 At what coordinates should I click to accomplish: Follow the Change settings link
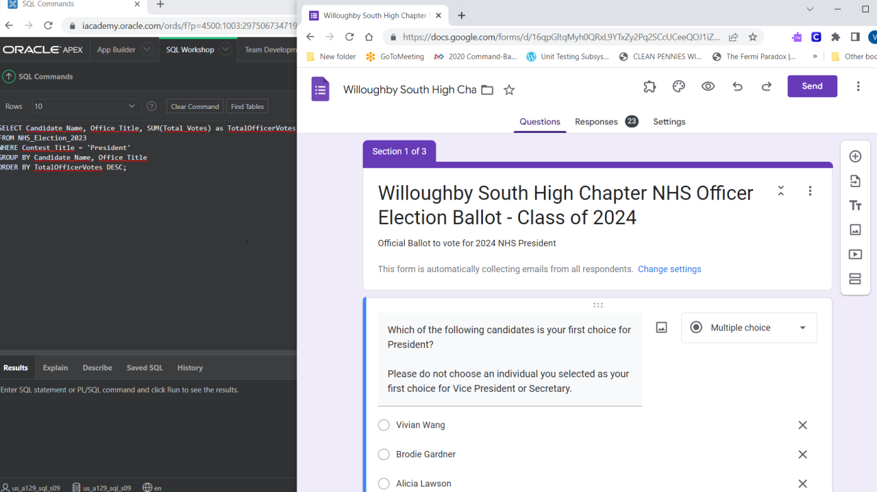pos(669,269)
